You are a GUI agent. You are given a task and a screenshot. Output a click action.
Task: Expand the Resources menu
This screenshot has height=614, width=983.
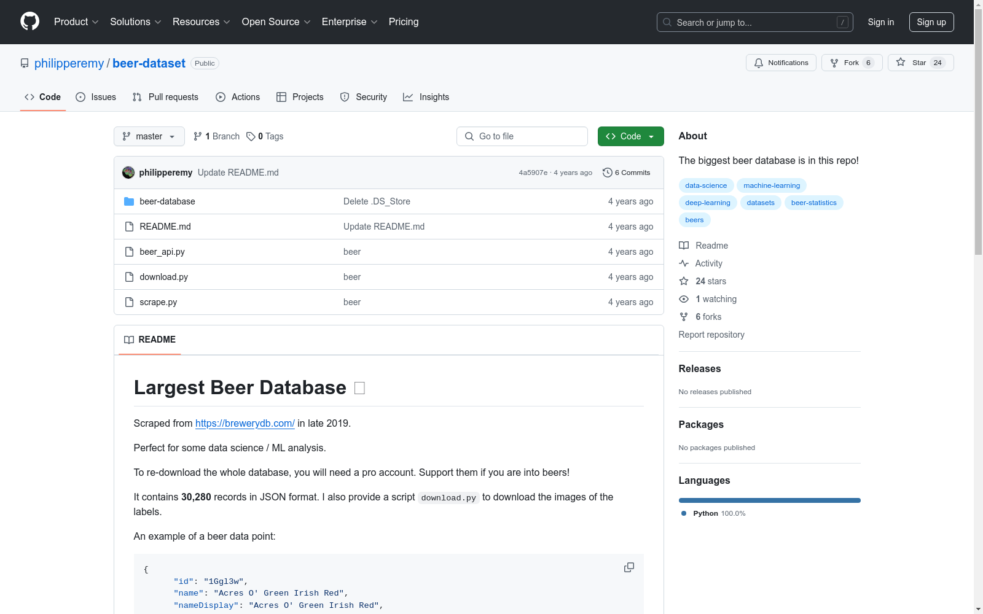pos(201,21)
